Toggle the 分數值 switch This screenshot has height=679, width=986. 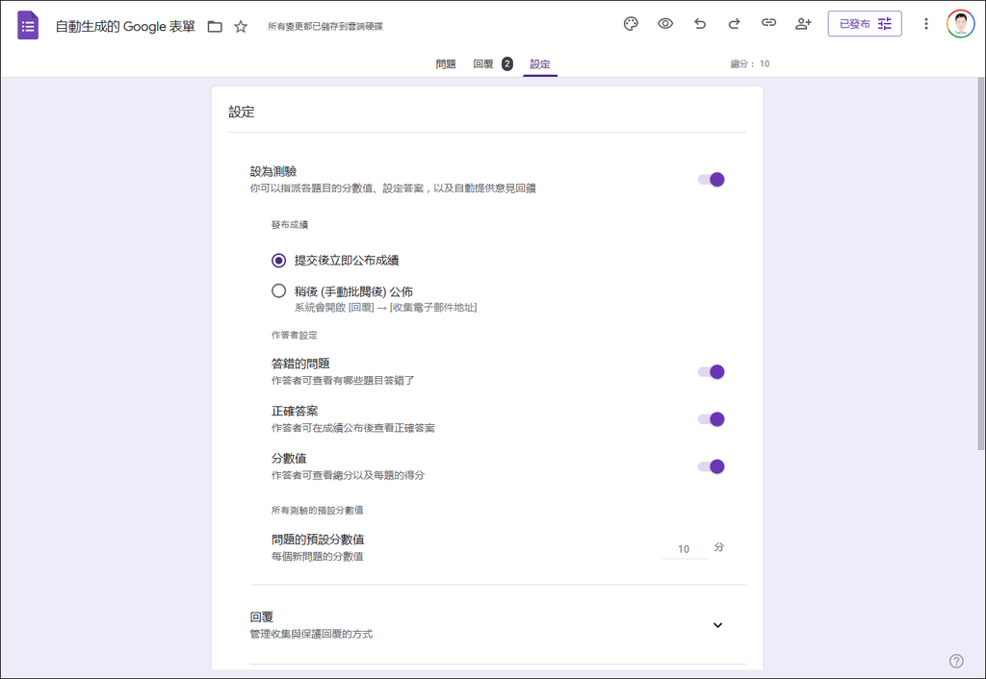point(711,466)
